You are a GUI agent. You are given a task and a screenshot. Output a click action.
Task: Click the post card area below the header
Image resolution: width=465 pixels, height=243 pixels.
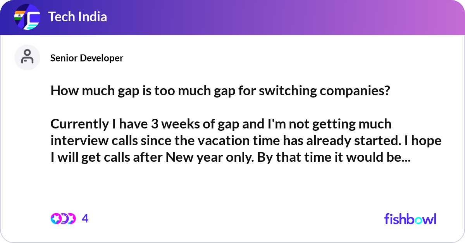[x=232, y=186]
